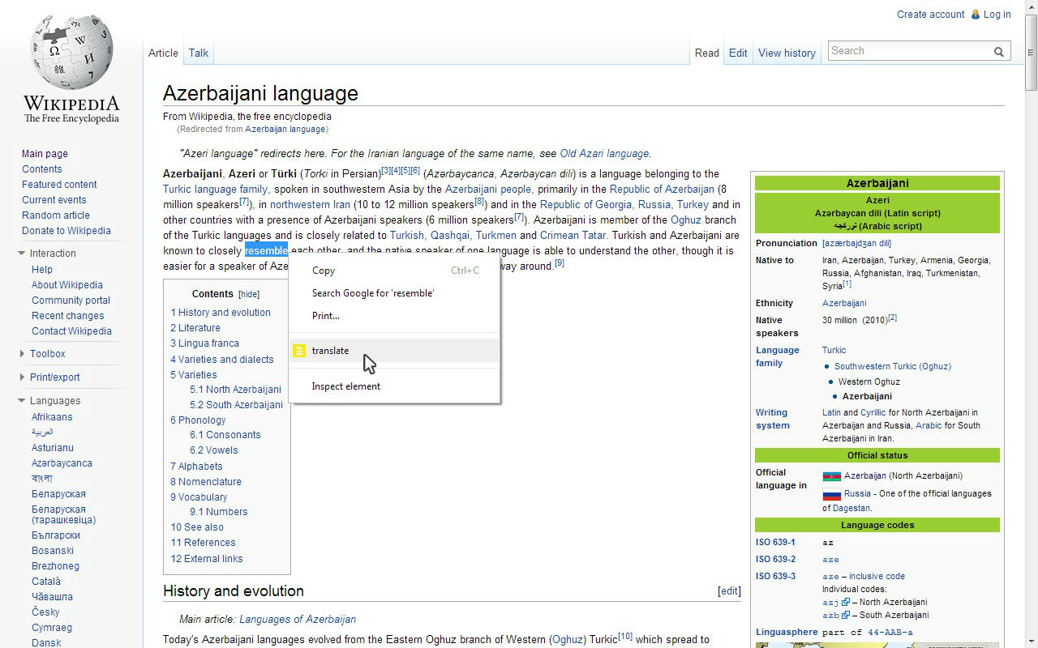Hide the Contents box
1038x648 pixels.
(x=249, y=293)
